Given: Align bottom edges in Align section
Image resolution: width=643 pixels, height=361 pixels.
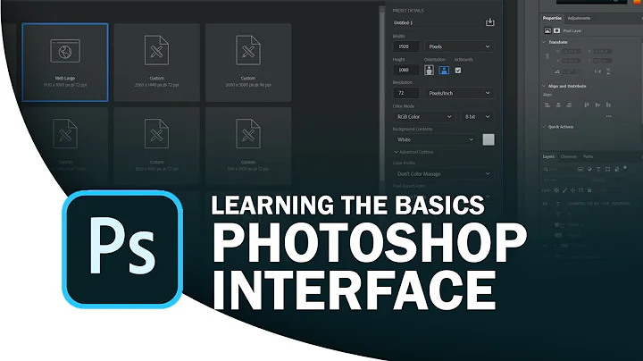Looking at the screenshot, I should tap(608, 105).
